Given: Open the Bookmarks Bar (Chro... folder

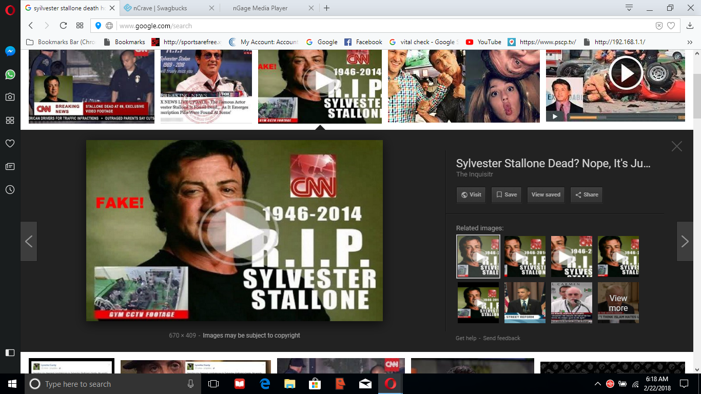Looking at the screenshot, I should coord(61,42).
